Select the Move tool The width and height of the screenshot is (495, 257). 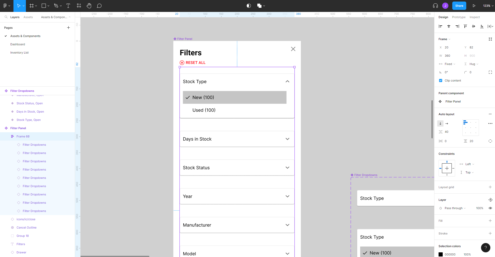tap(19, 6)
